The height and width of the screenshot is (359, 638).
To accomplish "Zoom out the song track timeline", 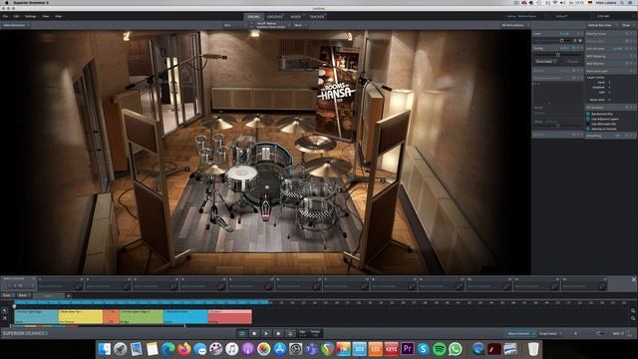I will (633, 318).
